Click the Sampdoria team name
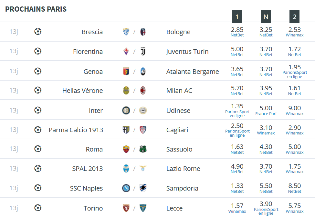This screenshot has height=217, width=315. coord(182,188)
